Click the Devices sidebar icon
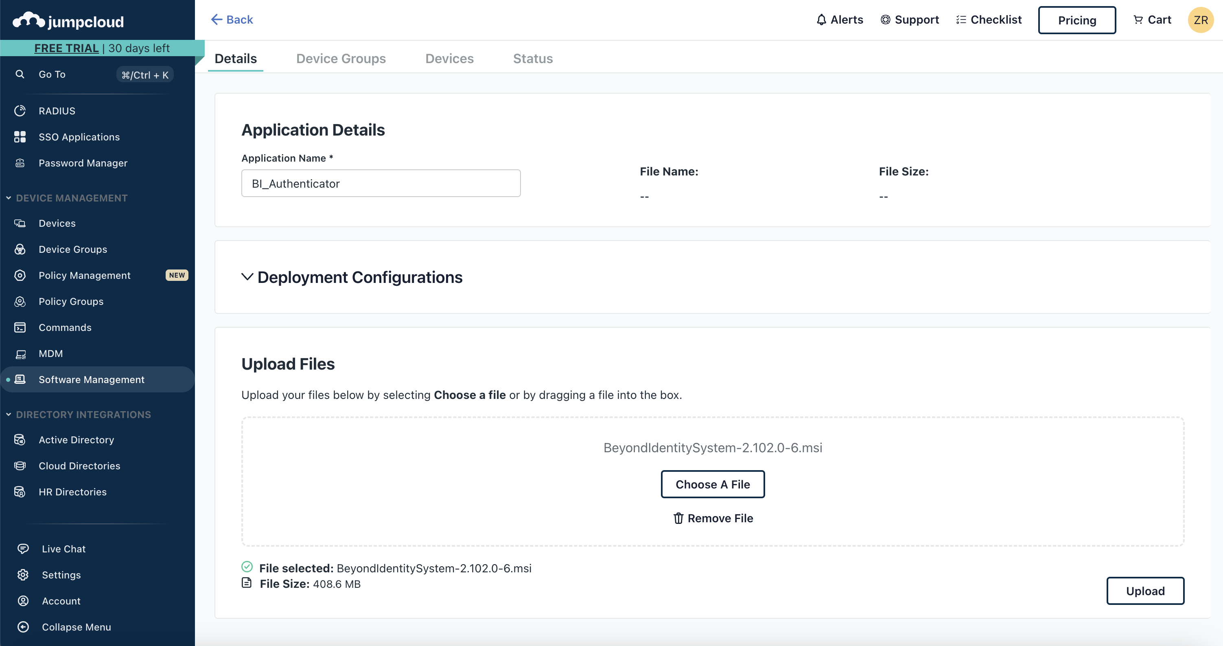Screen dimensions: 1223x646 click(x=20, y=223)
